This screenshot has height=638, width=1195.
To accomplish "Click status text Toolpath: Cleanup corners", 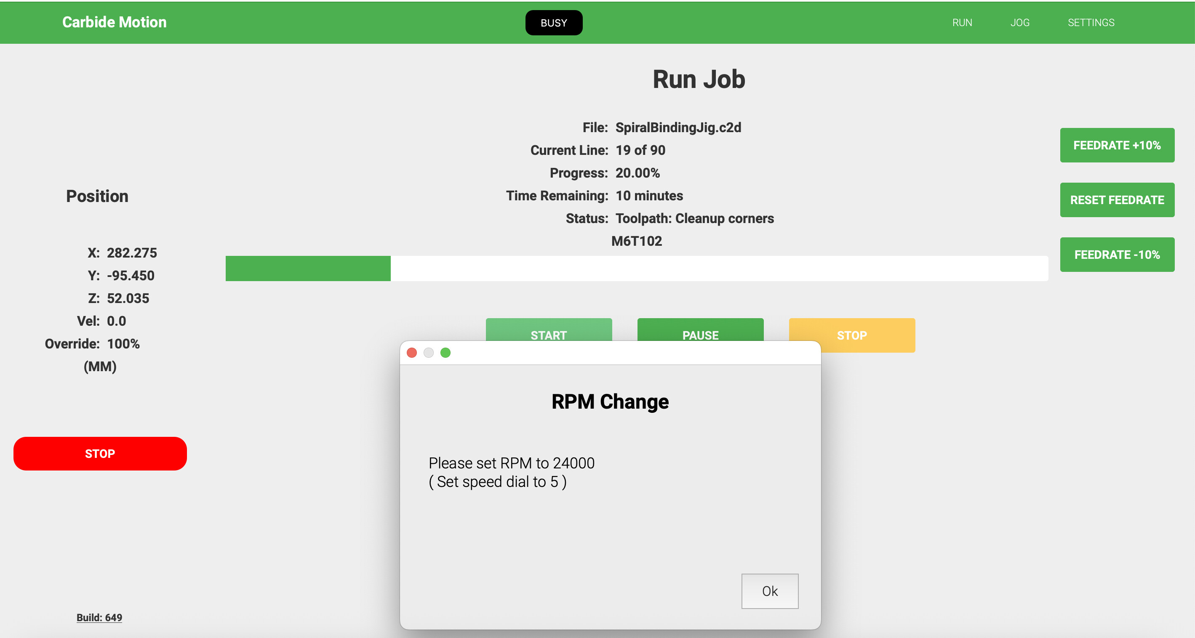I will (694, 218).
